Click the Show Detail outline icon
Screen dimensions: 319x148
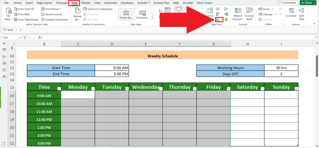pos(280,9)
